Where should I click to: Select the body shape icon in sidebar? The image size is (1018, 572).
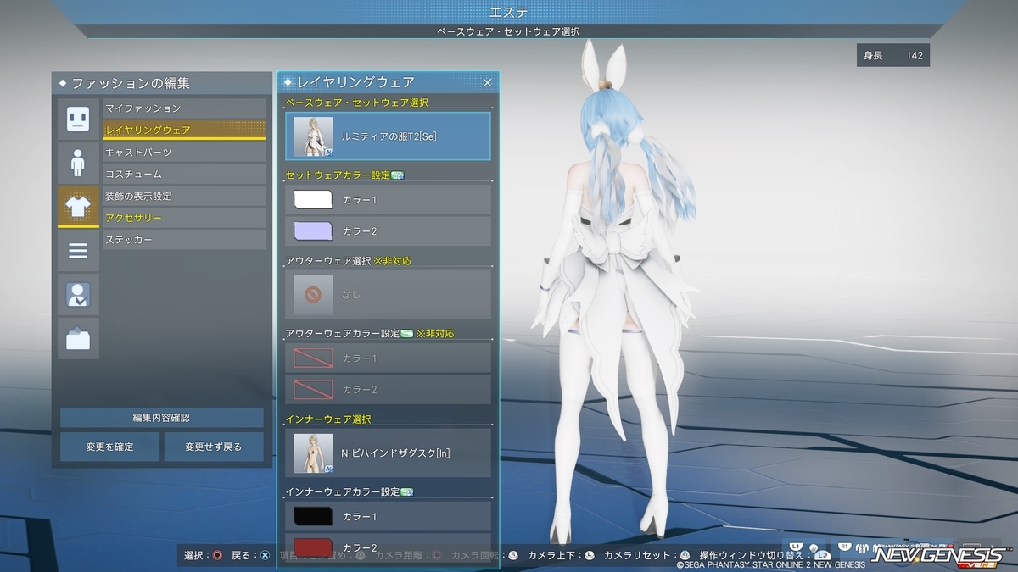pyautogui.click(x=78, y=163)
